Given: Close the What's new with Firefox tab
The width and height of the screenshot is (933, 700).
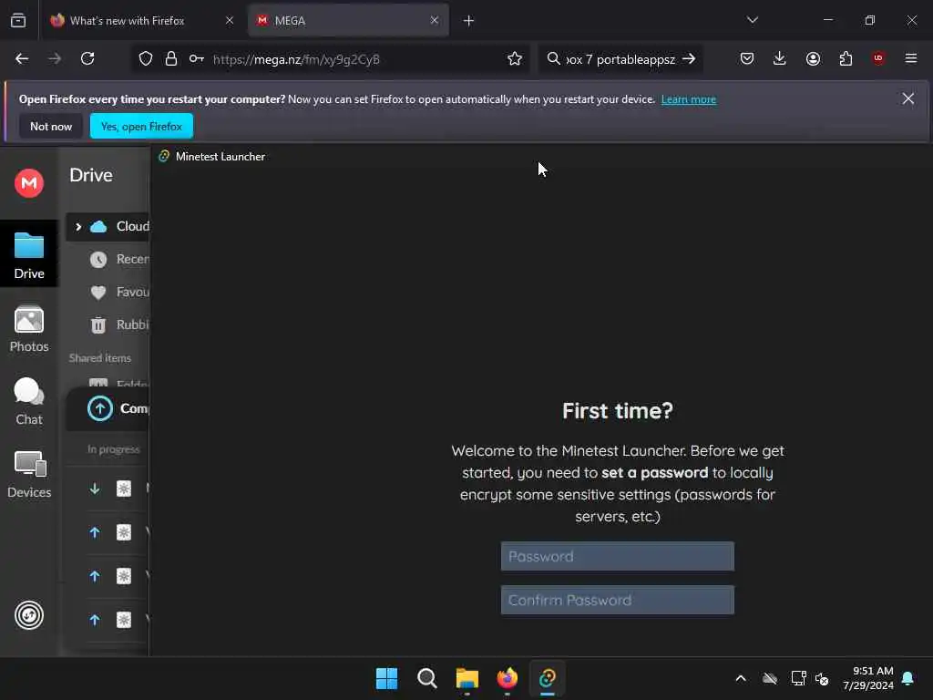Looking at the screenshot, I should tap(230, 20).
